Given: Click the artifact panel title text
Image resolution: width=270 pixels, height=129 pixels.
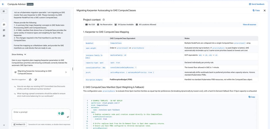Looking at the screenshot, I should point(106,10).
